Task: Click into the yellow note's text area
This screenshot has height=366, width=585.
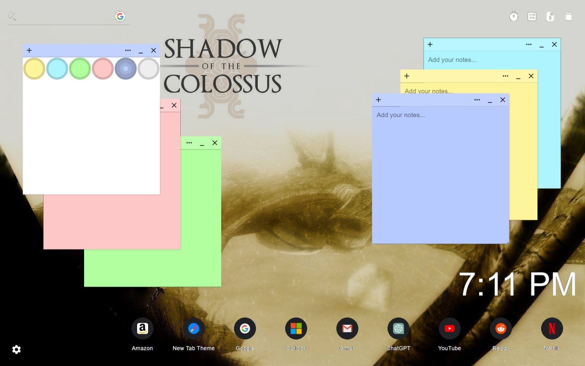Action: 468,89
